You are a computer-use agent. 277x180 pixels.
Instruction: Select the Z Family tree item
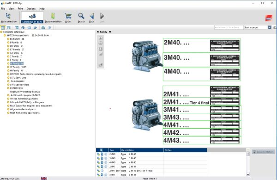(x=16, y=56)
